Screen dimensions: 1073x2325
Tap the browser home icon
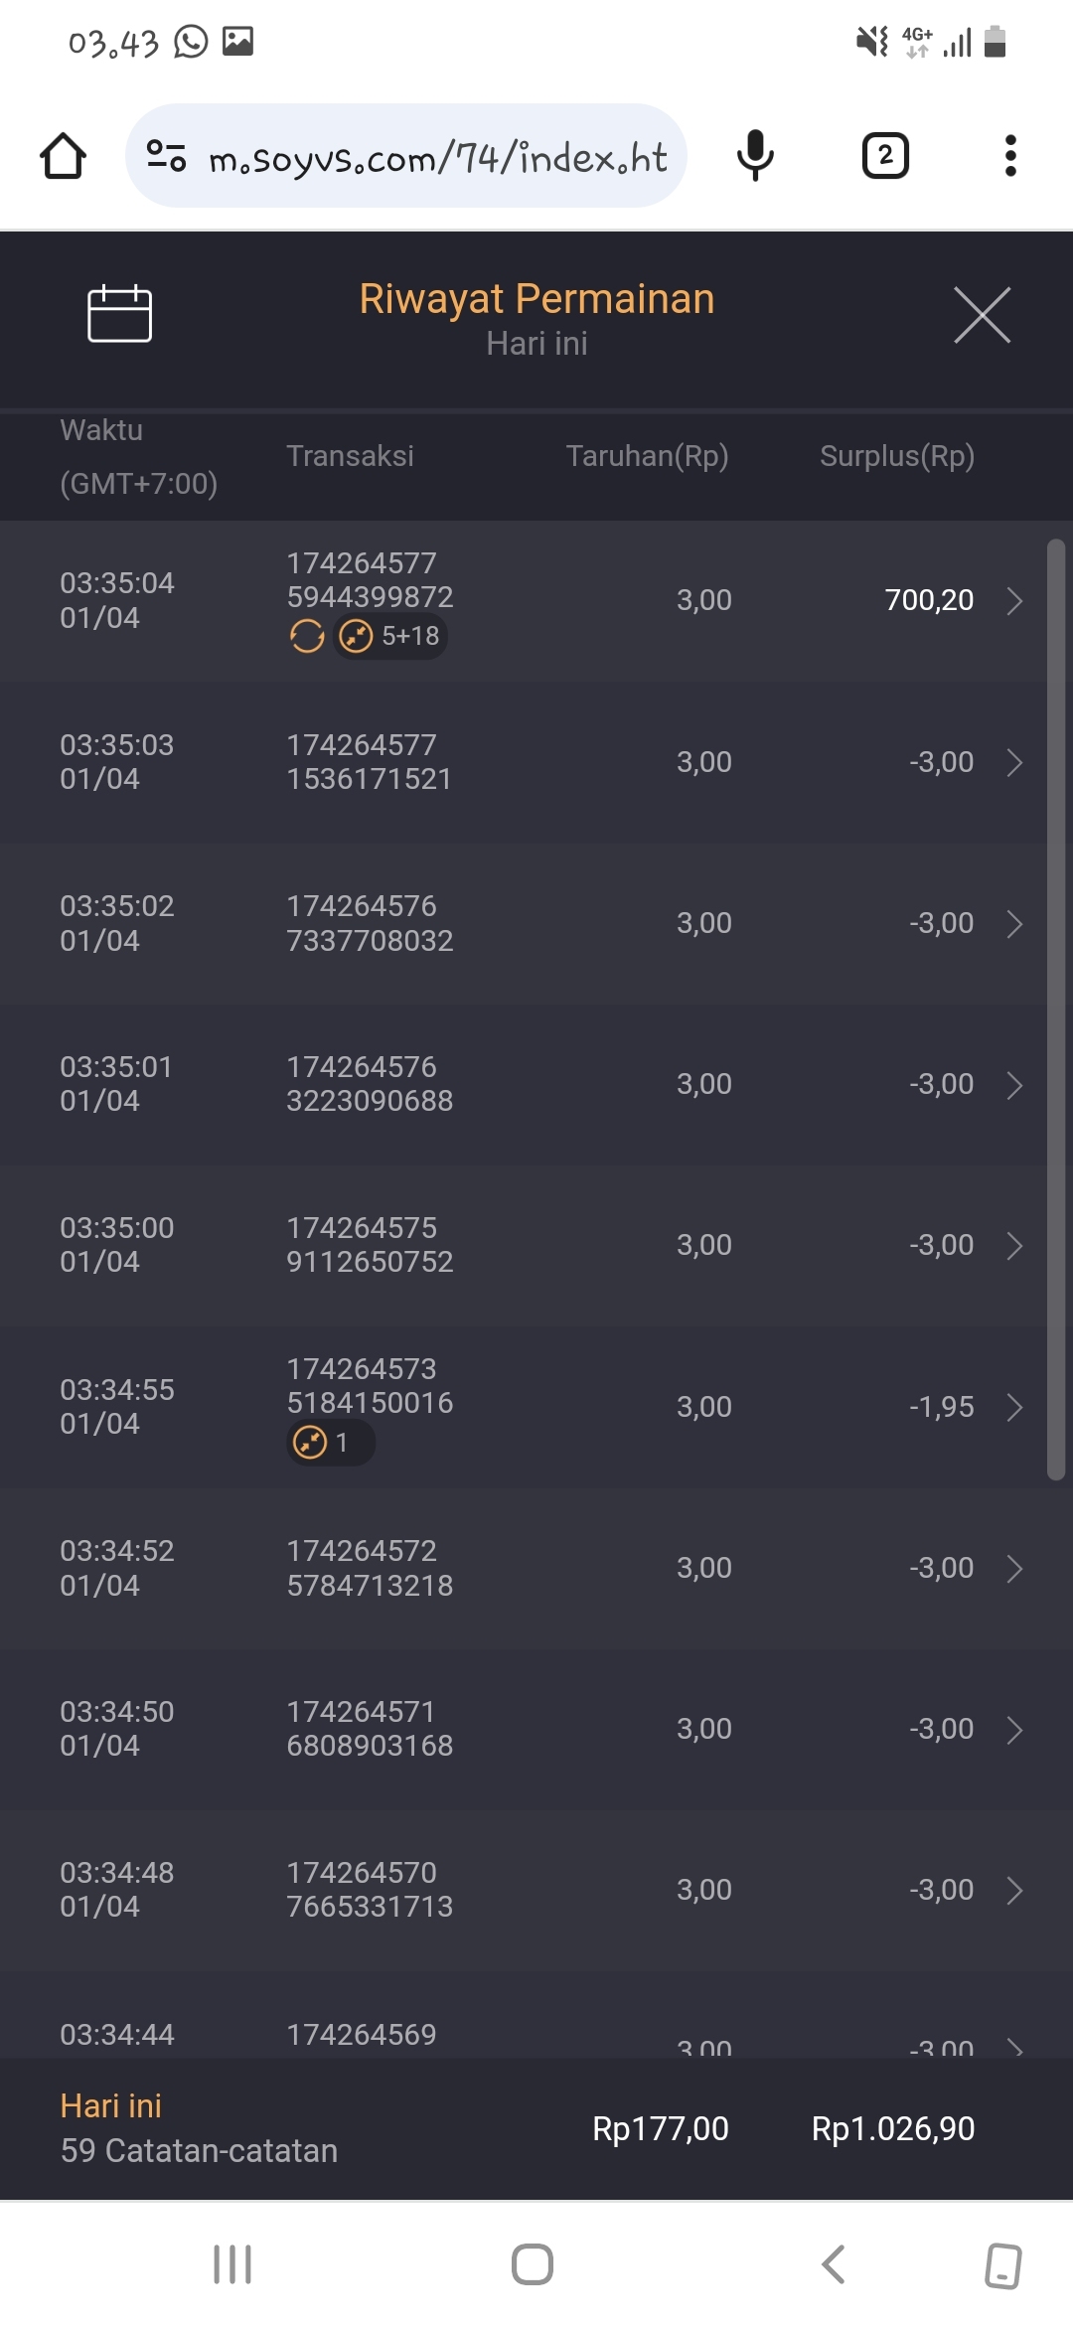[x=63, y=156]
